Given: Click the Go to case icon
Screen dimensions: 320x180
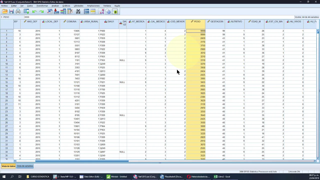Looking at the screenshot, I should coord(50,11).
